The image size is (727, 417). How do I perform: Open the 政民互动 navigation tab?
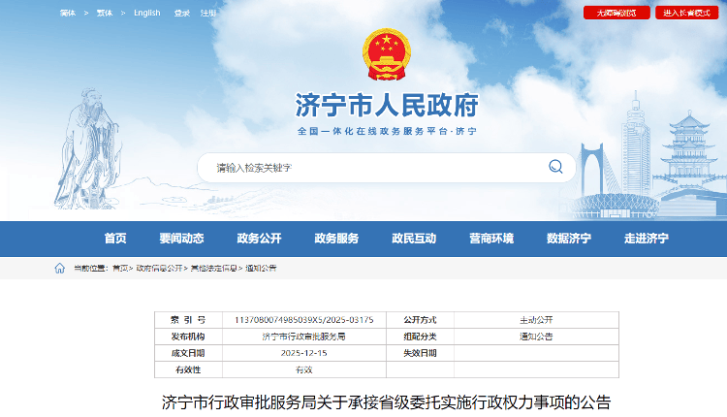tap(414, 239)
